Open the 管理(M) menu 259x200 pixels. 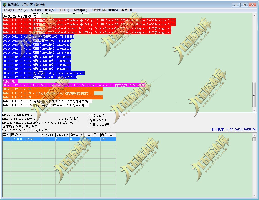coord(50,10)
